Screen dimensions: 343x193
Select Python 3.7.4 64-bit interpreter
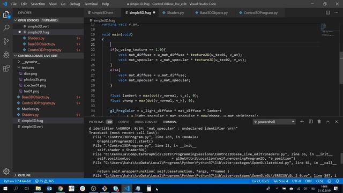[x=17, y=181]
